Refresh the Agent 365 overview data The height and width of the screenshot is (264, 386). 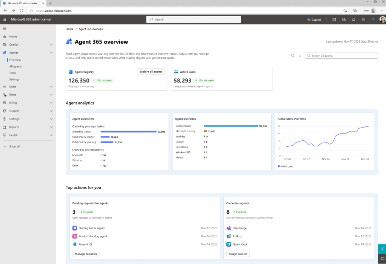(293, 55)
